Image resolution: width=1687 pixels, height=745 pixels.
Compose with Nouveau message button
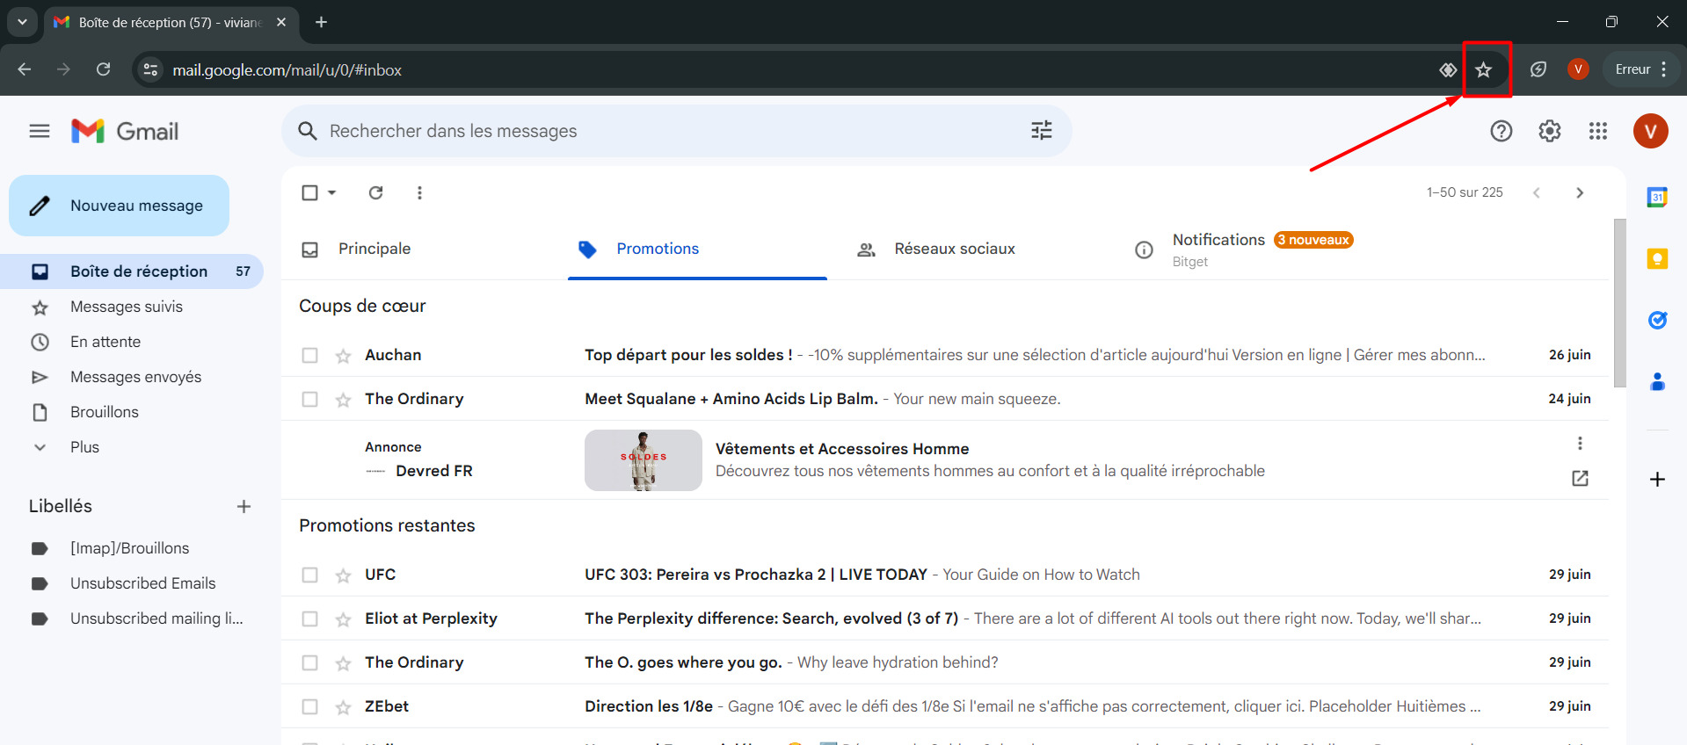tap(120, 206)
